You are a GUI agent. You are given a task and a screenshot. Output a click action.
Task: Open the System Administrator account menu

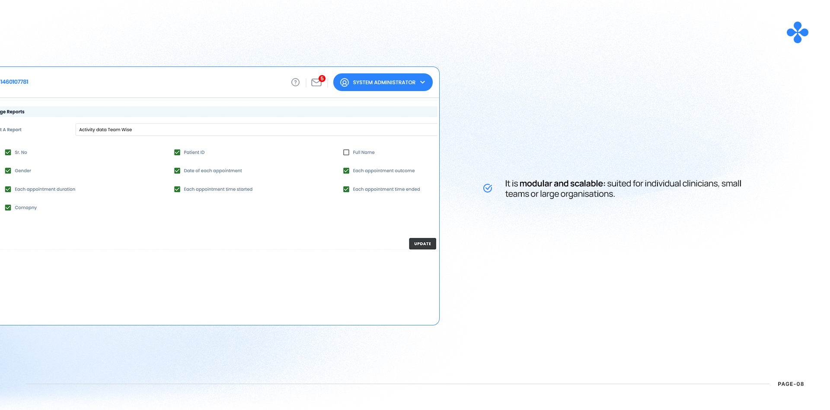coord(383,82)
